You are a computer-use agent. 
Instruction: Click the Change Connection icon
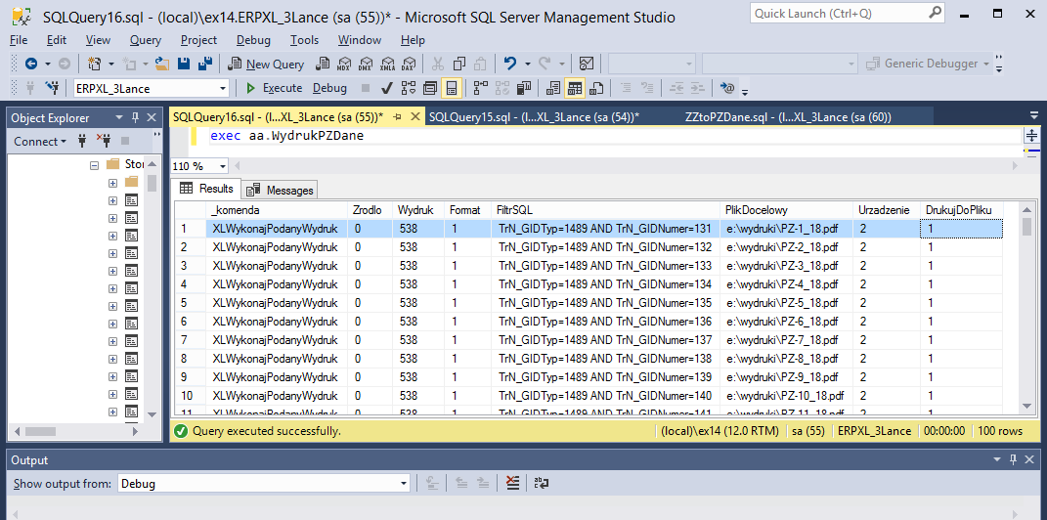pos(52,88)
